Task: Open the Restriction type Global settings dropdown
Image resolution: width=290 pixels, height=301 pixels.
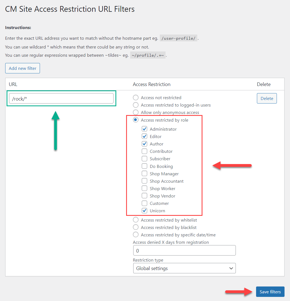Action: point(184,268)
